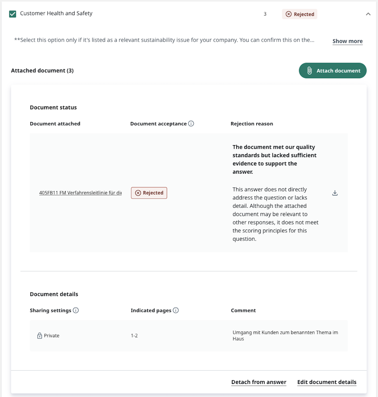Click the Attached document (3) heading
378x397 pixels.
42,71
